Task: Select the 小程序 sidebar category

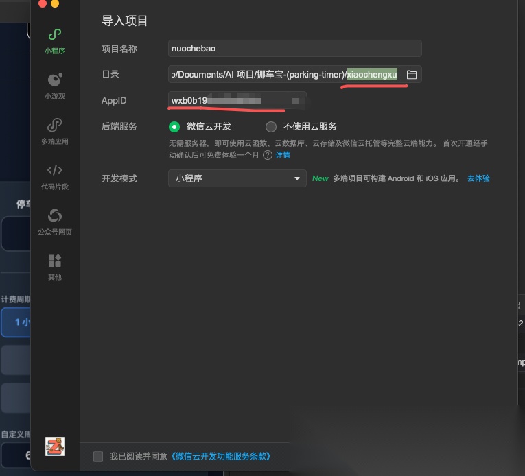Action: [55, 42]
